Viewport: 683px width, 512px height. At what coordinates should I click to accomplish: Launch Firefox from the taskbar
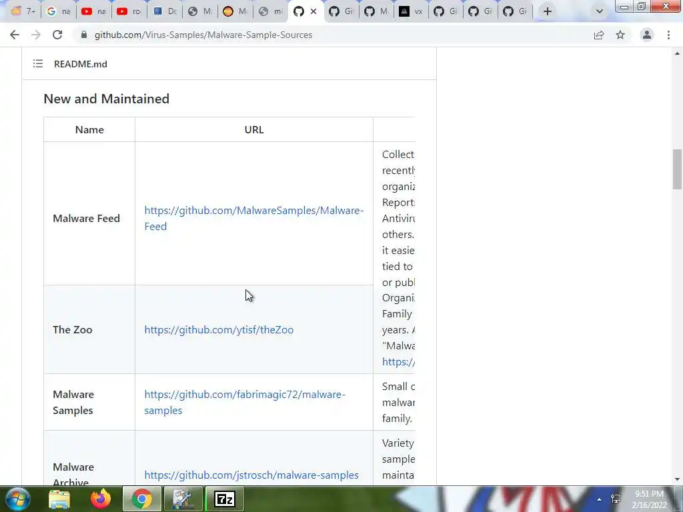(101, 499)
